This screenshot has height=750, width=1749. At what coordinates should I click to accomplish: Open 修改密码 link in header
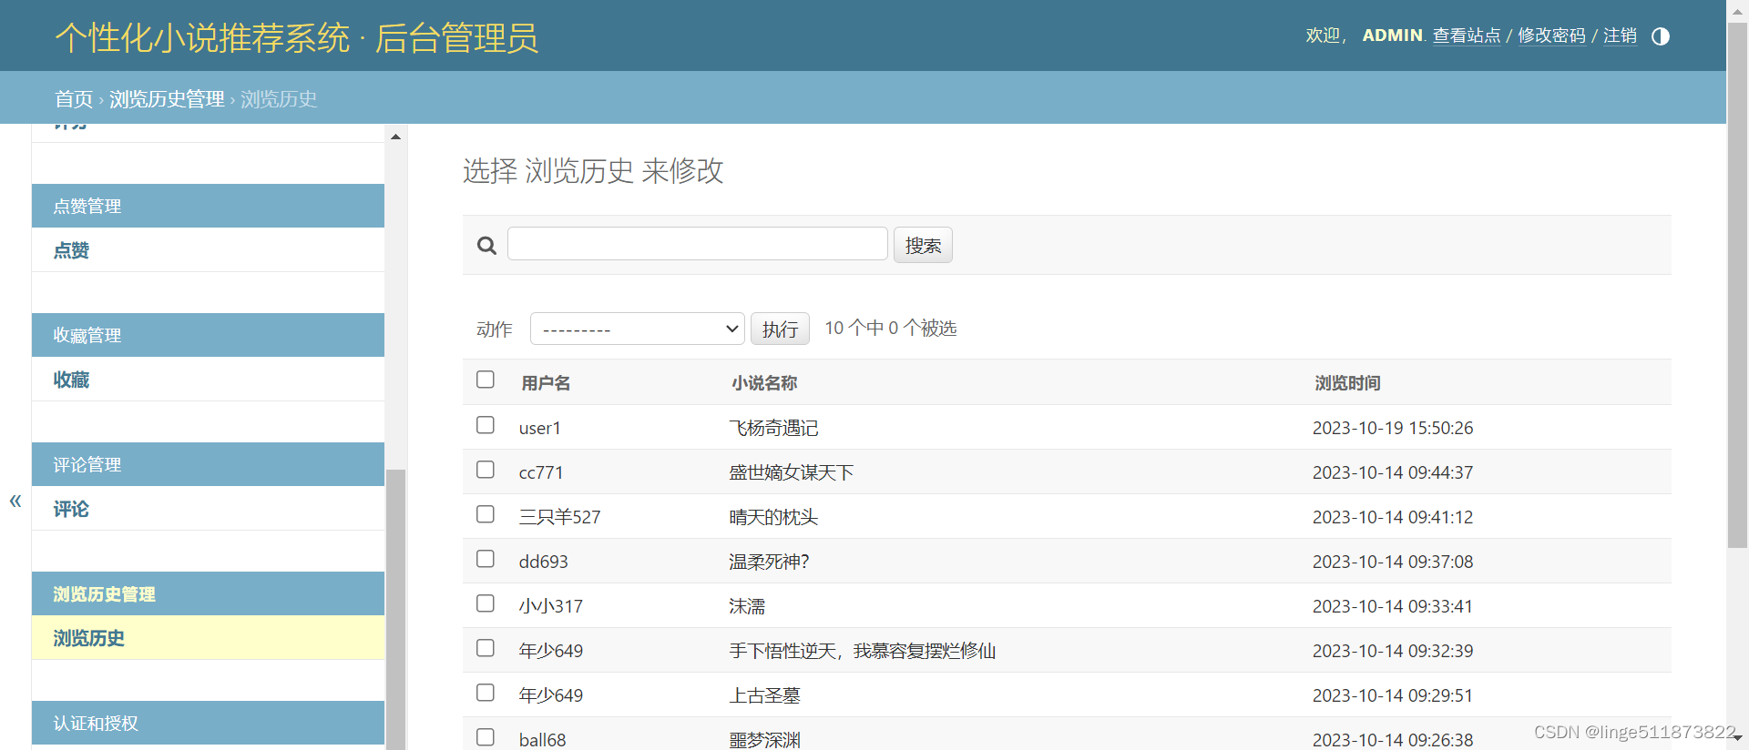[1551, 35]
